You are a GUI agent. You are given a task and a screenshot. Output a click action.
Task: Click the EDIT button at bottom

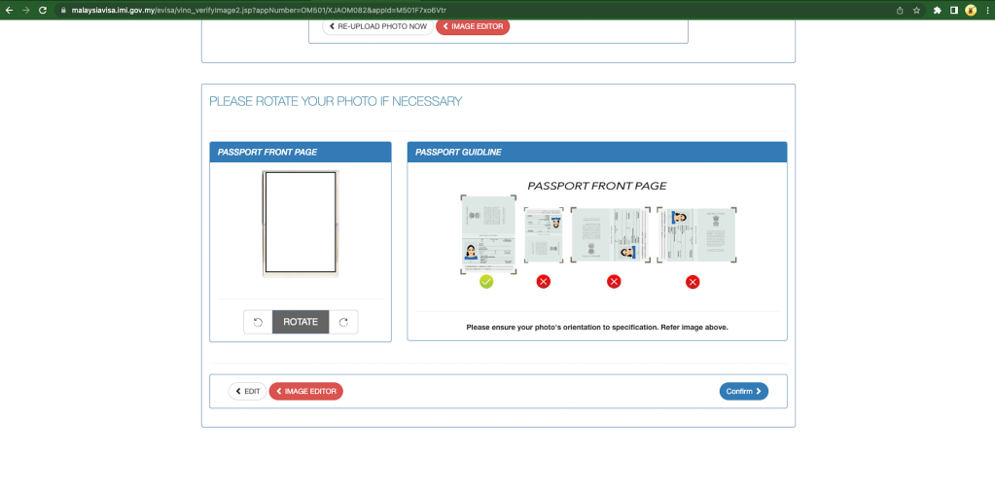(247, 391)
